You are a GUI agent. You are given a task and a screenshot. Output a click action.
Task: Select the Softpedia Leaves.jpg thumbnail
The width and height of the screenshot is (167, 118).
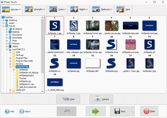tap(111, 26)
